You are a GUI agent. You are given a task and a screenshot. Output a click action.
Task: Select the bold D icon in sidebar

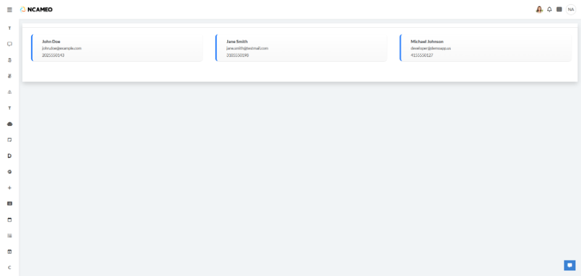tap(9, 156)
